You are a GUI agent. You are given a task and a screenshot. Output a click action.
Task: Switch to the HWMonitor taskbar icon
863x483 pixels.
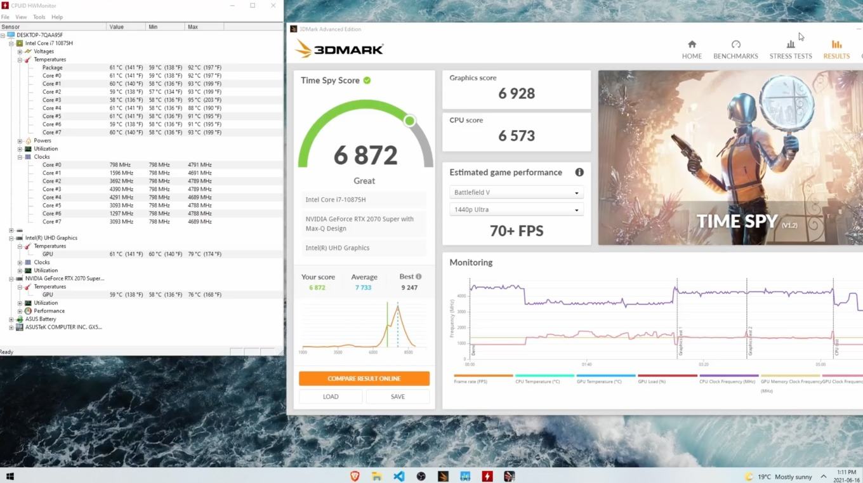coord(487,476)
